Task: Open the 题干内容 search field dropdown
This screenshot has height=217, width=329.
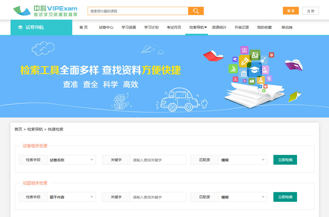Action: coord(71,197)
